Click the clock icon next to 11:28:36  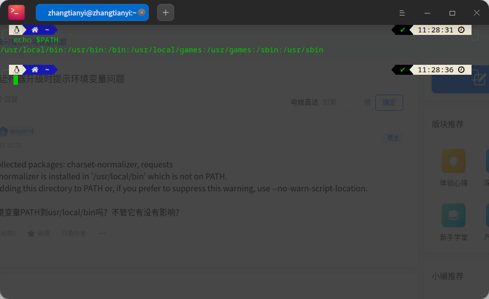(x=461, y=70)
